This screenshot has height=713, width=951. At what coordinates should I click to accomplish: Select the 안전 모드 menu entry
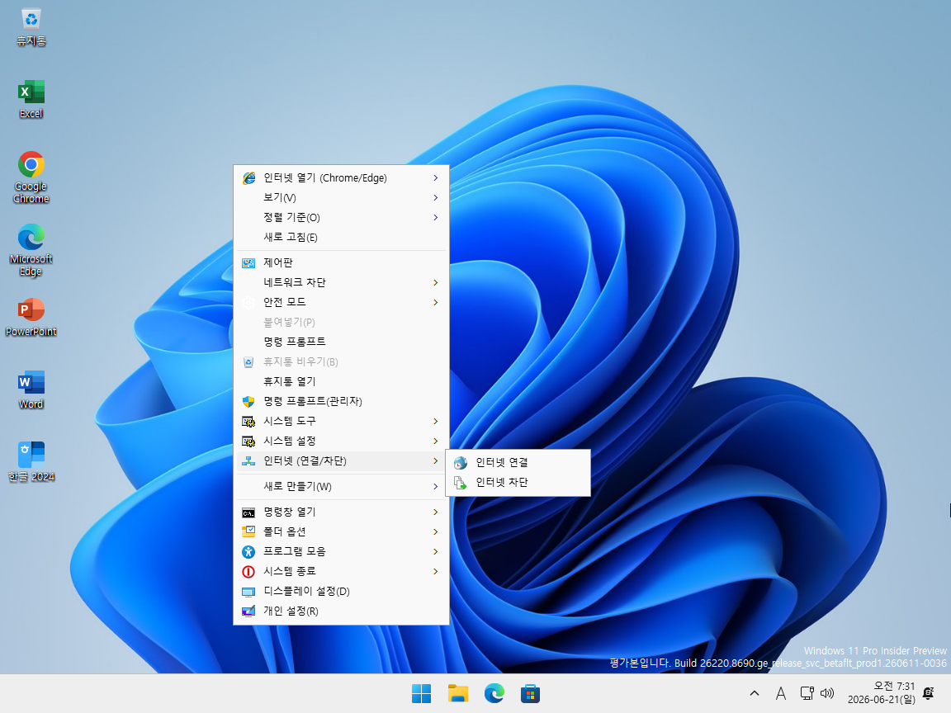pos(341,302)
